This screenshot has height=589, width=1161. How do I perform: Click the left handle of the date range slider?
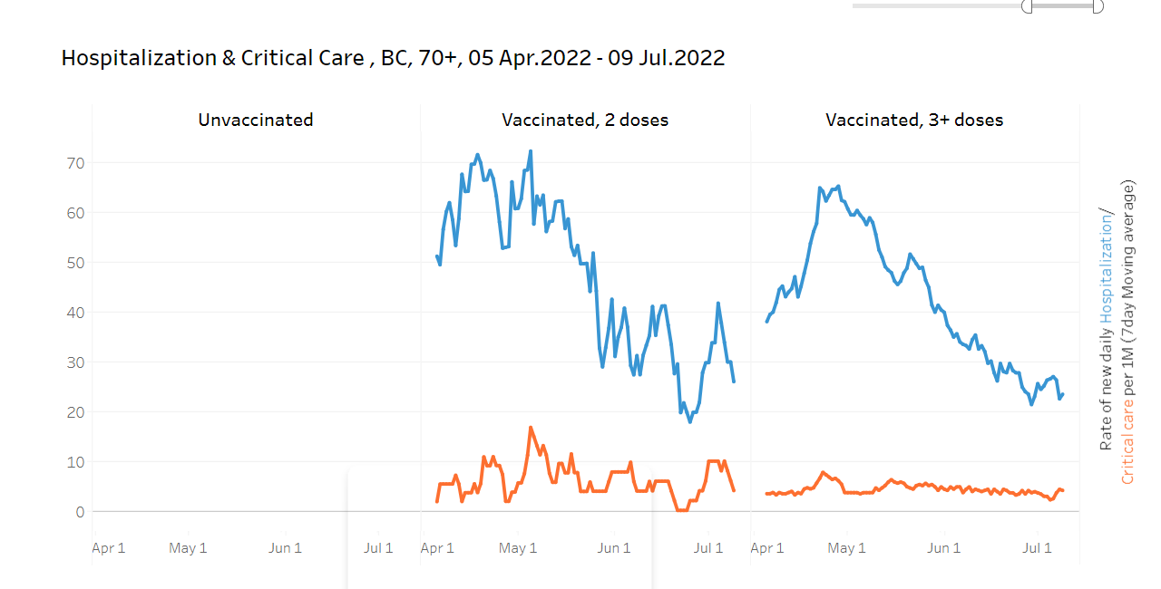point(1027,6)
